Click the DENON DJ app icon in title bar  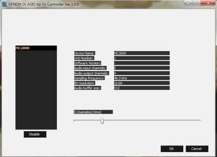[x=4, y=4]
